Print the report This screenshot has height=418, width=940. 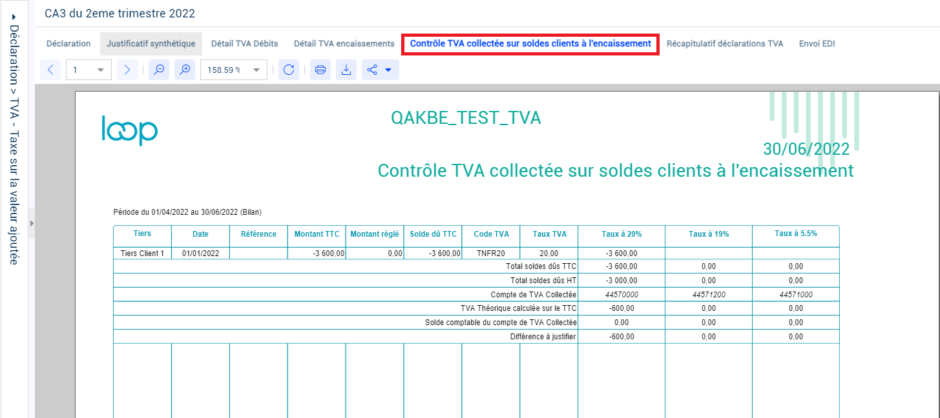[x=320, y=70]
